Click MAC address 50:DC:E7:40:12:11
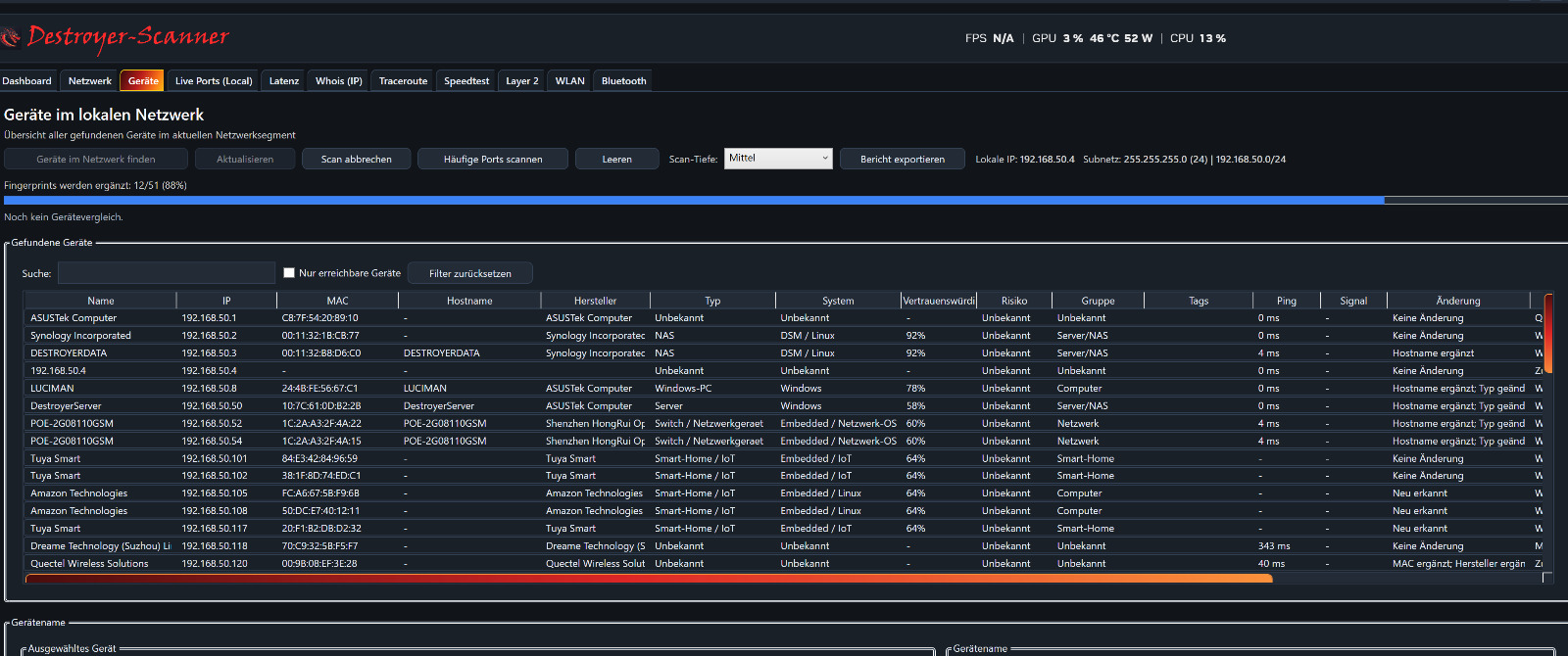1568x656 pixels. click(320, 511)
